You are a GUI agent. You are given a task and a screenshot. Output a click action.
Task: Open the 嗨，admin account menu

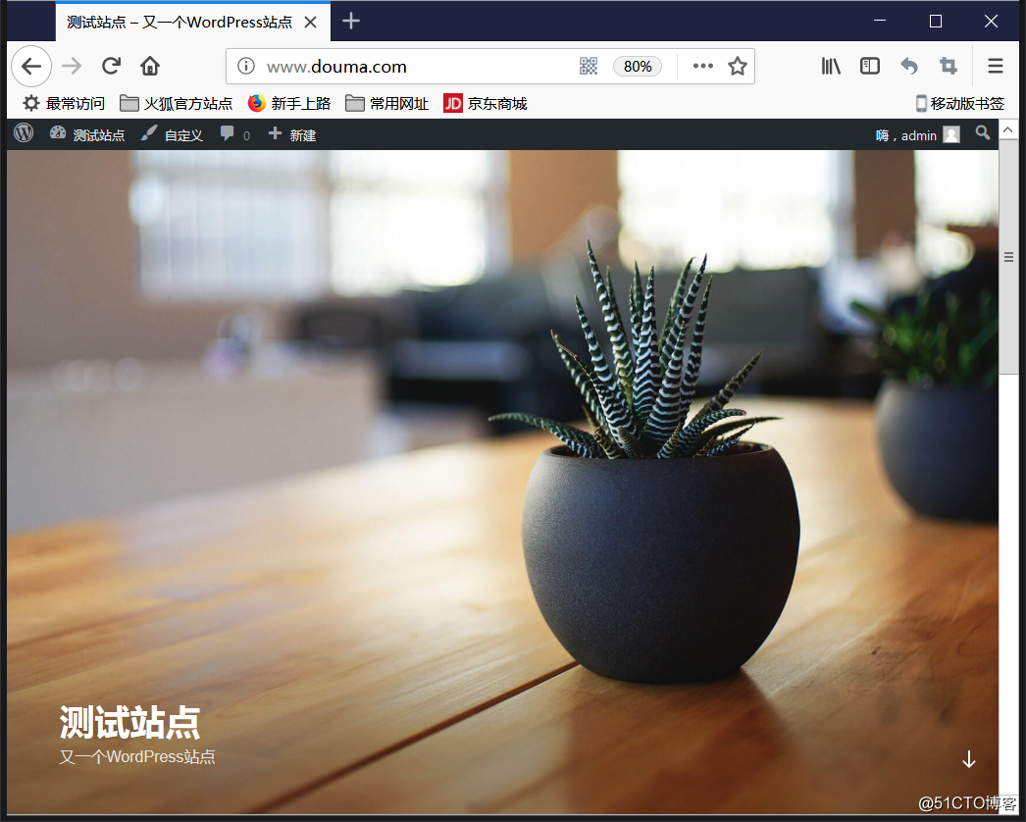(917, 135)
